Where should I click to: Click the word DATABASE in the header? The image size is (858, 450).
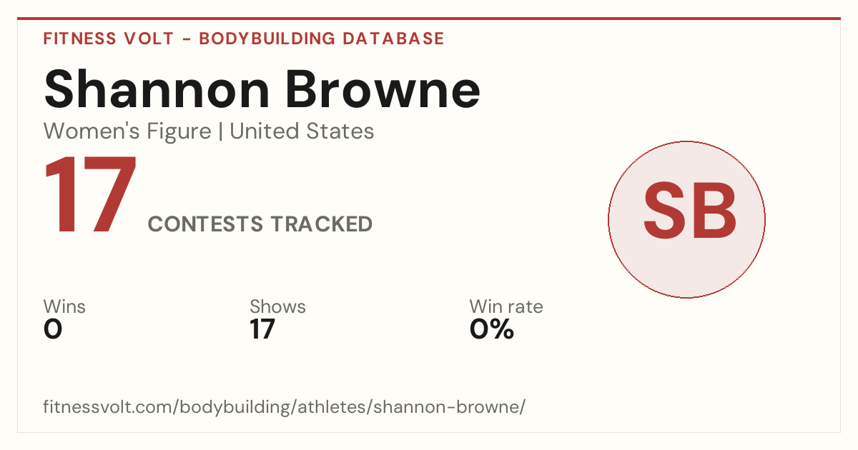393,39
